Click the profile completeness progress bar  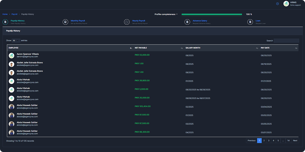[212, 14]
